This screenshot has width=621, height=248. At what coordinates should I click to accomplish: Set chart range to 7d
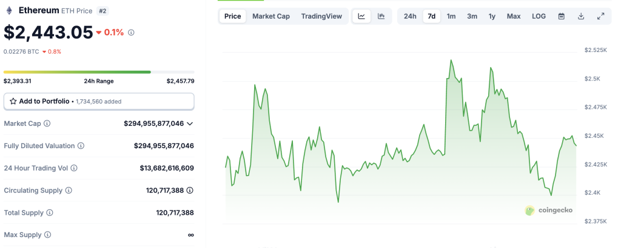(x=432, y=16)
